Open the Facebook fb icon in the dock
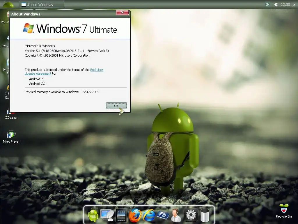Image resolution: width=298 pixels, height=224 pixels. click(x=163, y=215)
